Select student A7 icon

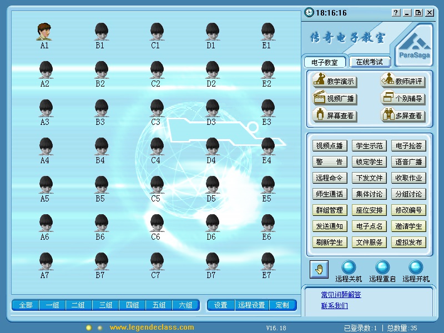coord(46,261)
